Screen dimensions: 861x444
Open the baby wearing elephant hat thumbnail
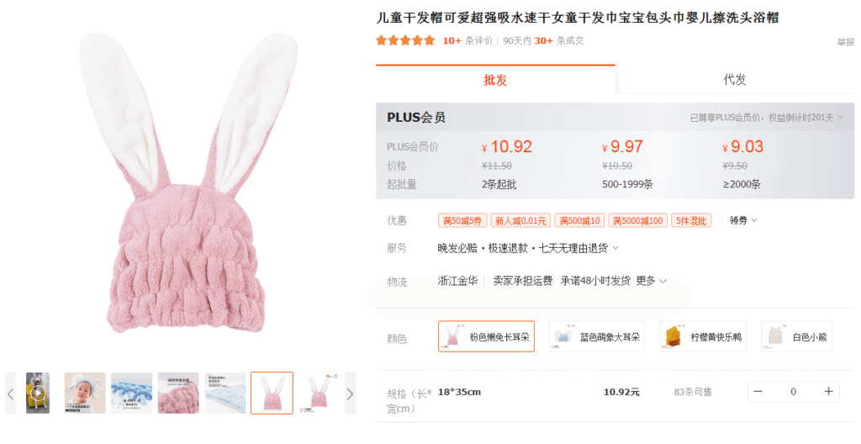(x=85, y=393)
